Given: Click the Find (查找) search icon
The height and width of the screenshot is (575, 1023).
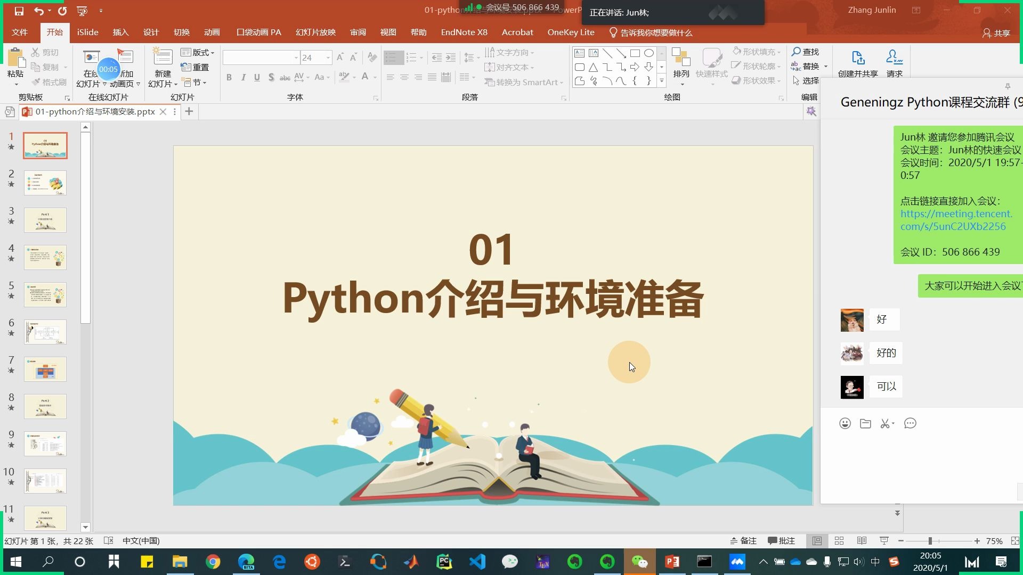Looking at the screenshot, I should [x=797, y=52].
